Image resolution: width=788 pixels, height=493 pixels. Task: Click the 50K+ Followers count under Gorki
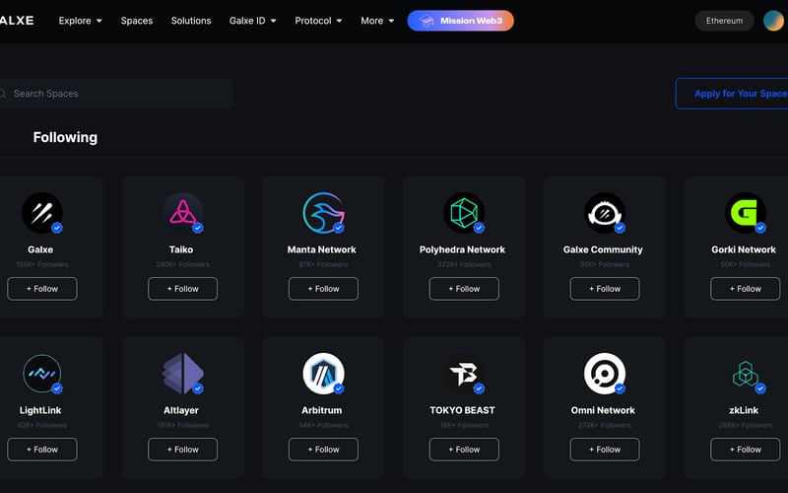[x=746, y=264]
